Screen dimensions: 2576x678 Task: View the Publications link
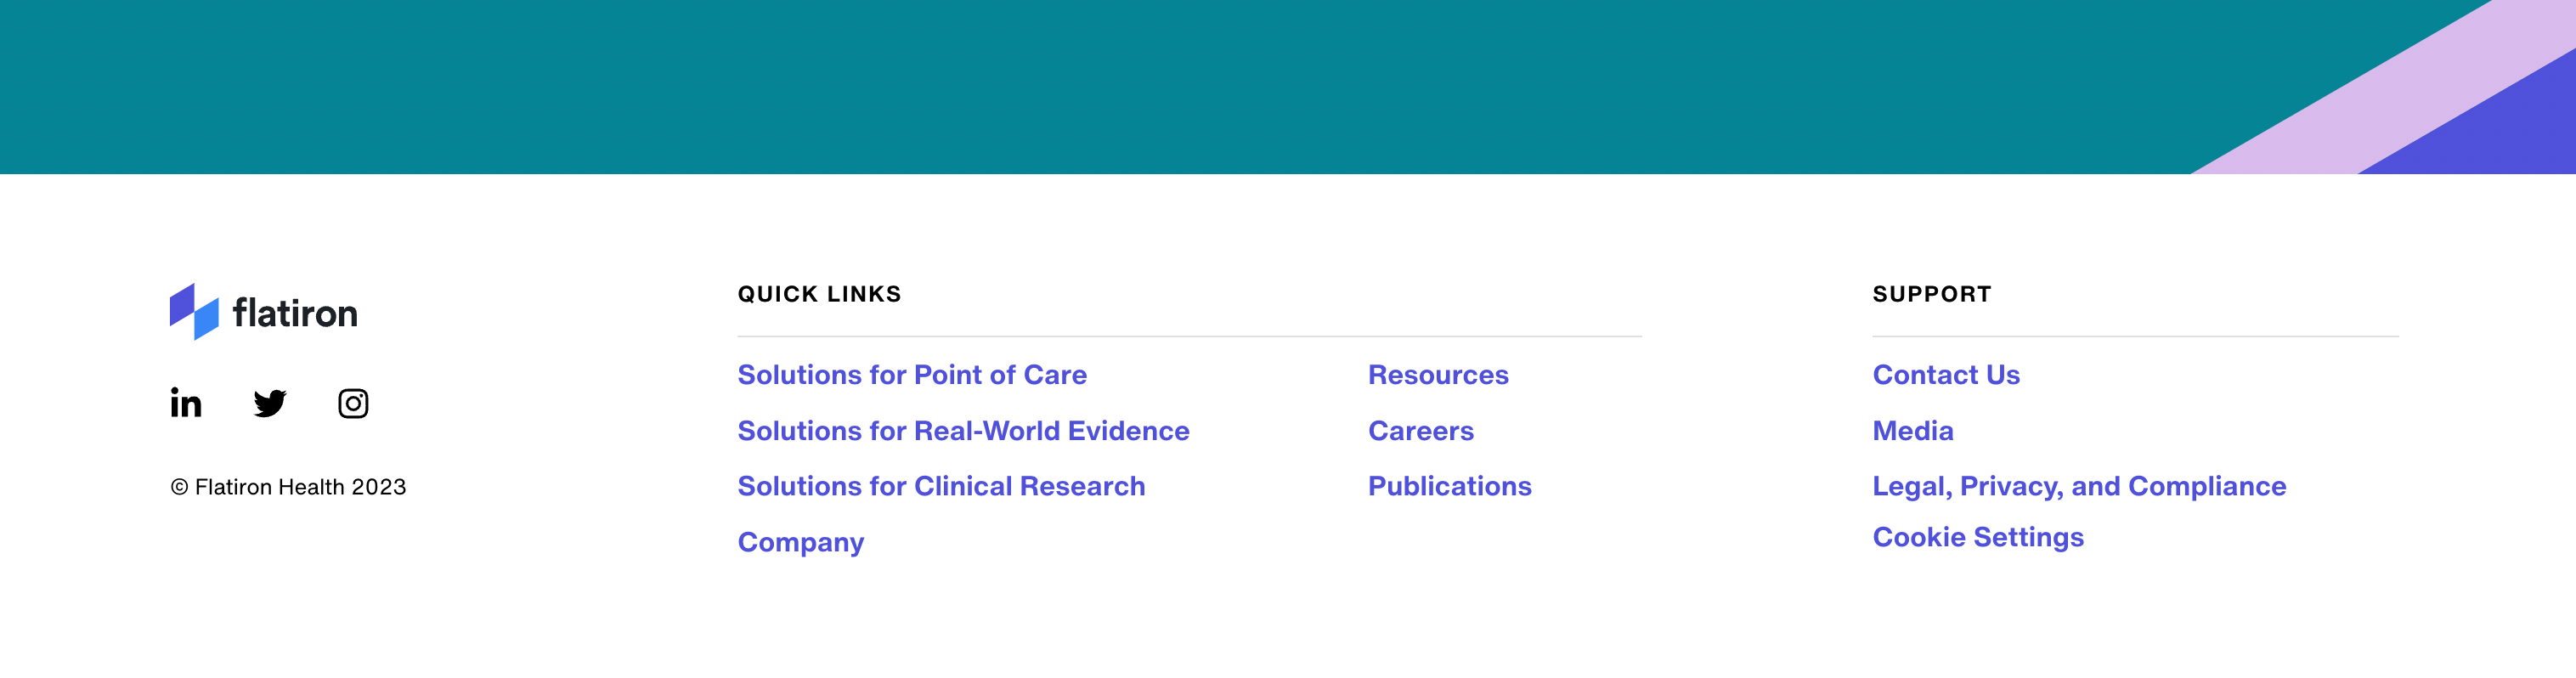pos(1449,486)
